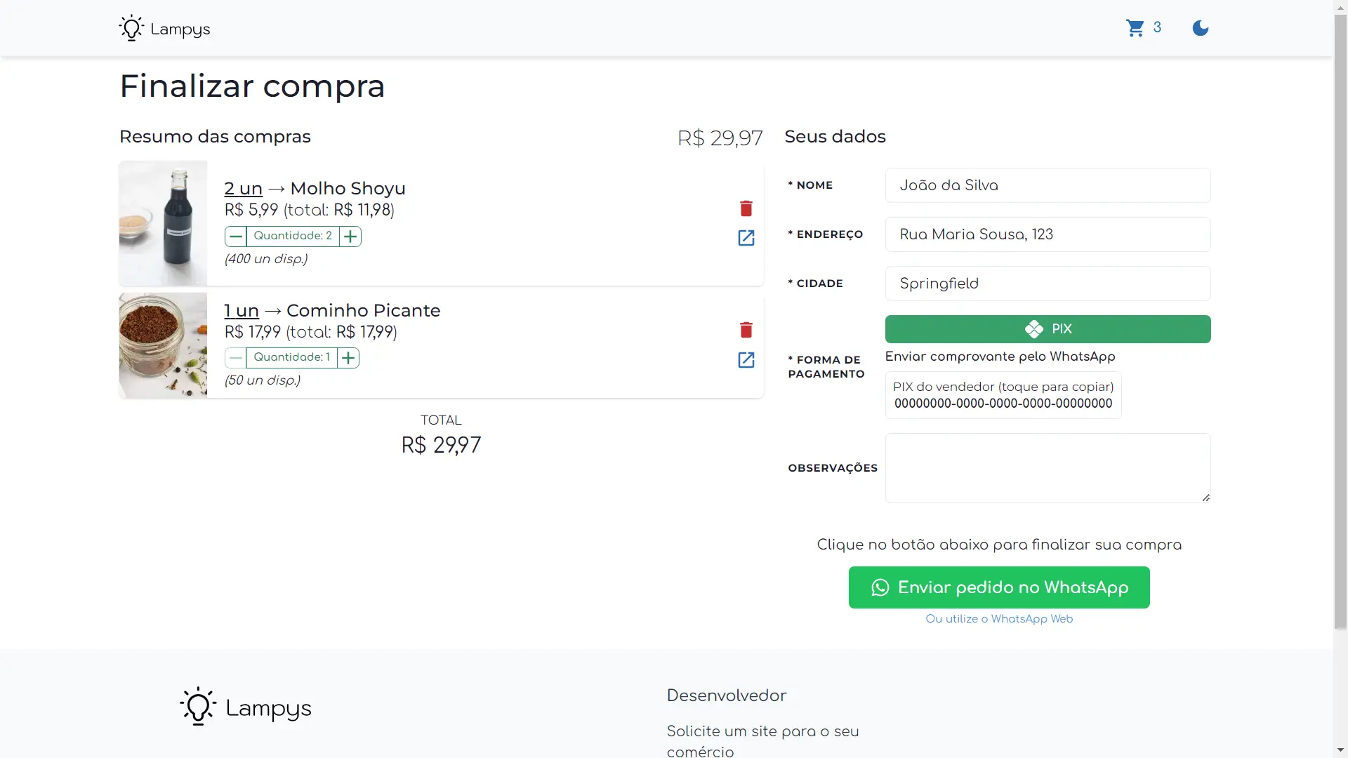Toggle dark mode with the moon icon
This screenshot has height=758, width=1348.
[1201, 28]
